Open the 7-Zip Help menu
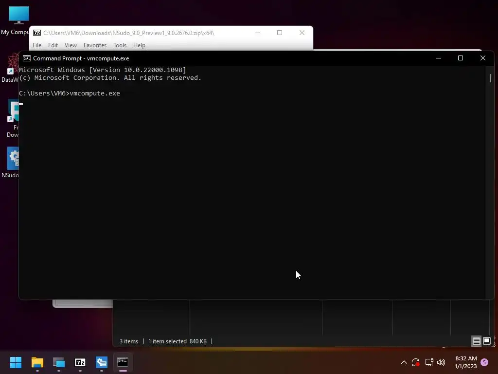Screen dimensions: 498x374 coord(139,45)
